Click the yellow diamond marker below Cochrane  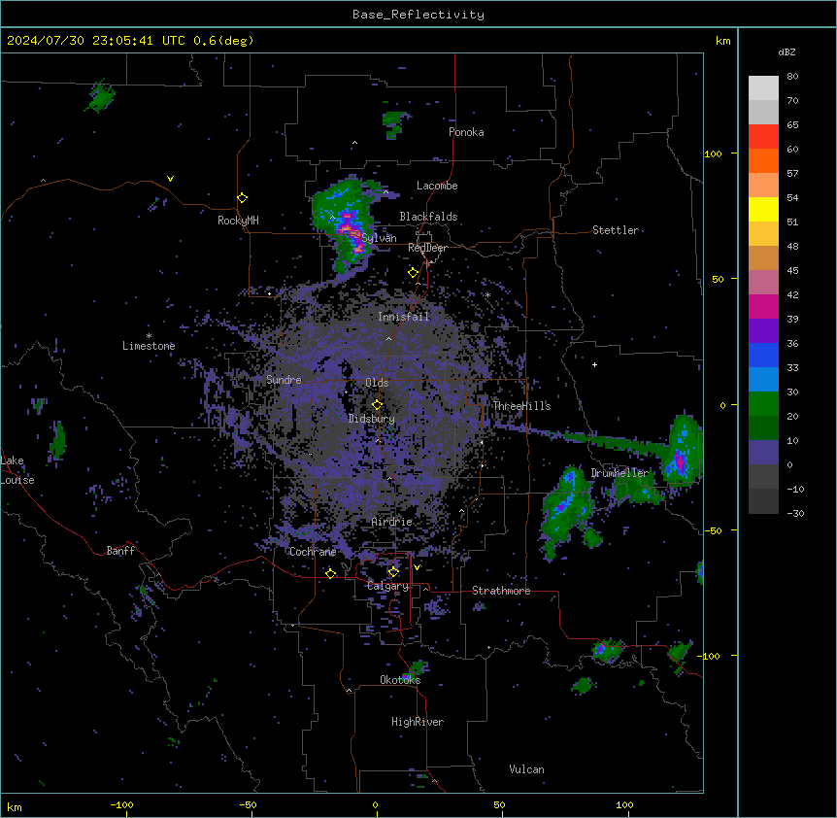[x=330, y=573]
